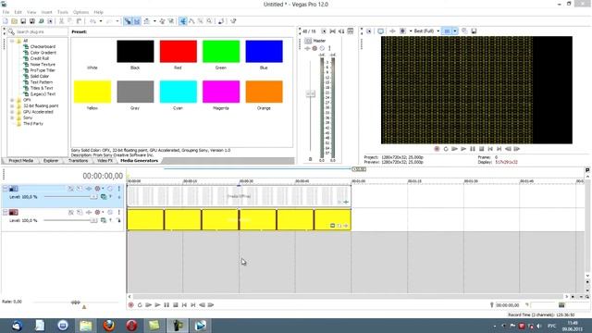
Task: Select the Envelope Edit tool
Action: [x=191, y=21]
